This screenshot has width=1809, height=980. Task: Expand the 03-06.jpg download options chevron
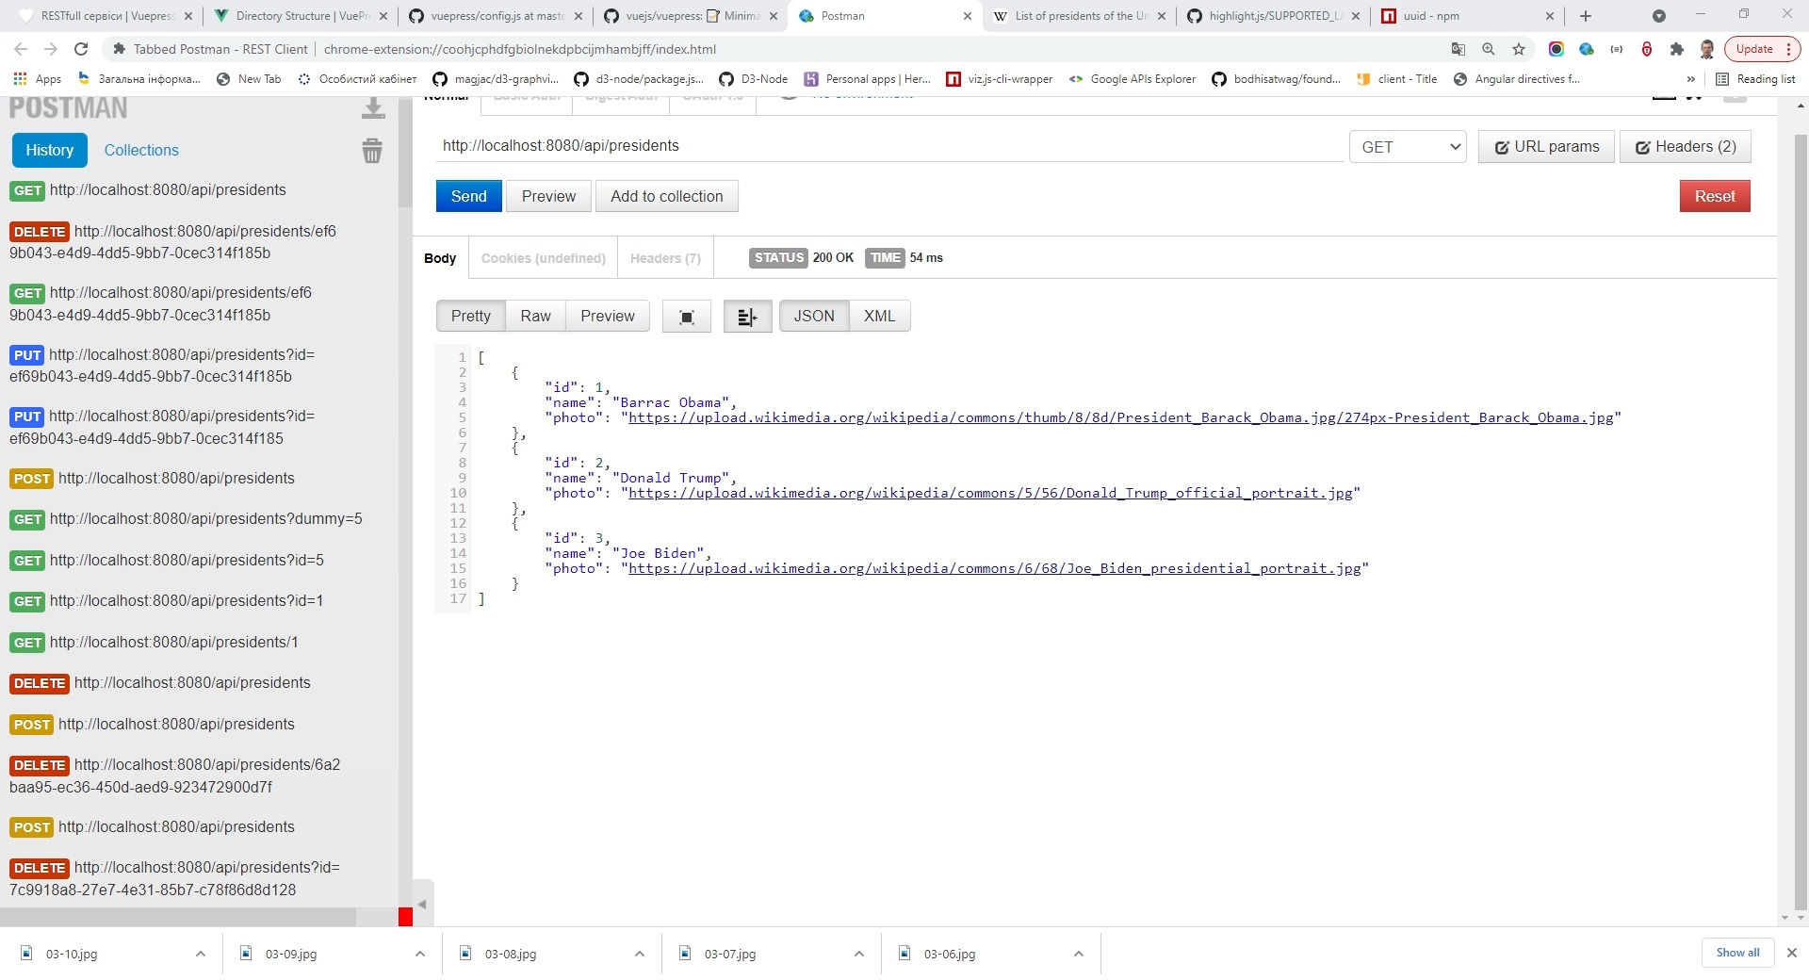1079,954
